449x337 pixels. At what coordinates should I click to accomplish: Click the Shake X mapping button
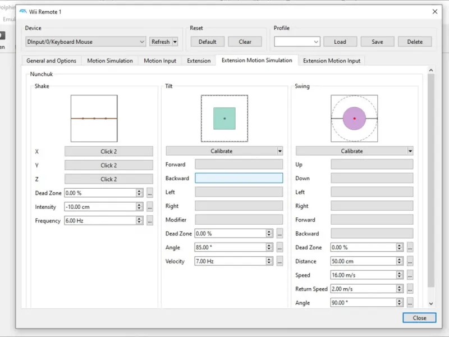point(108,151)
